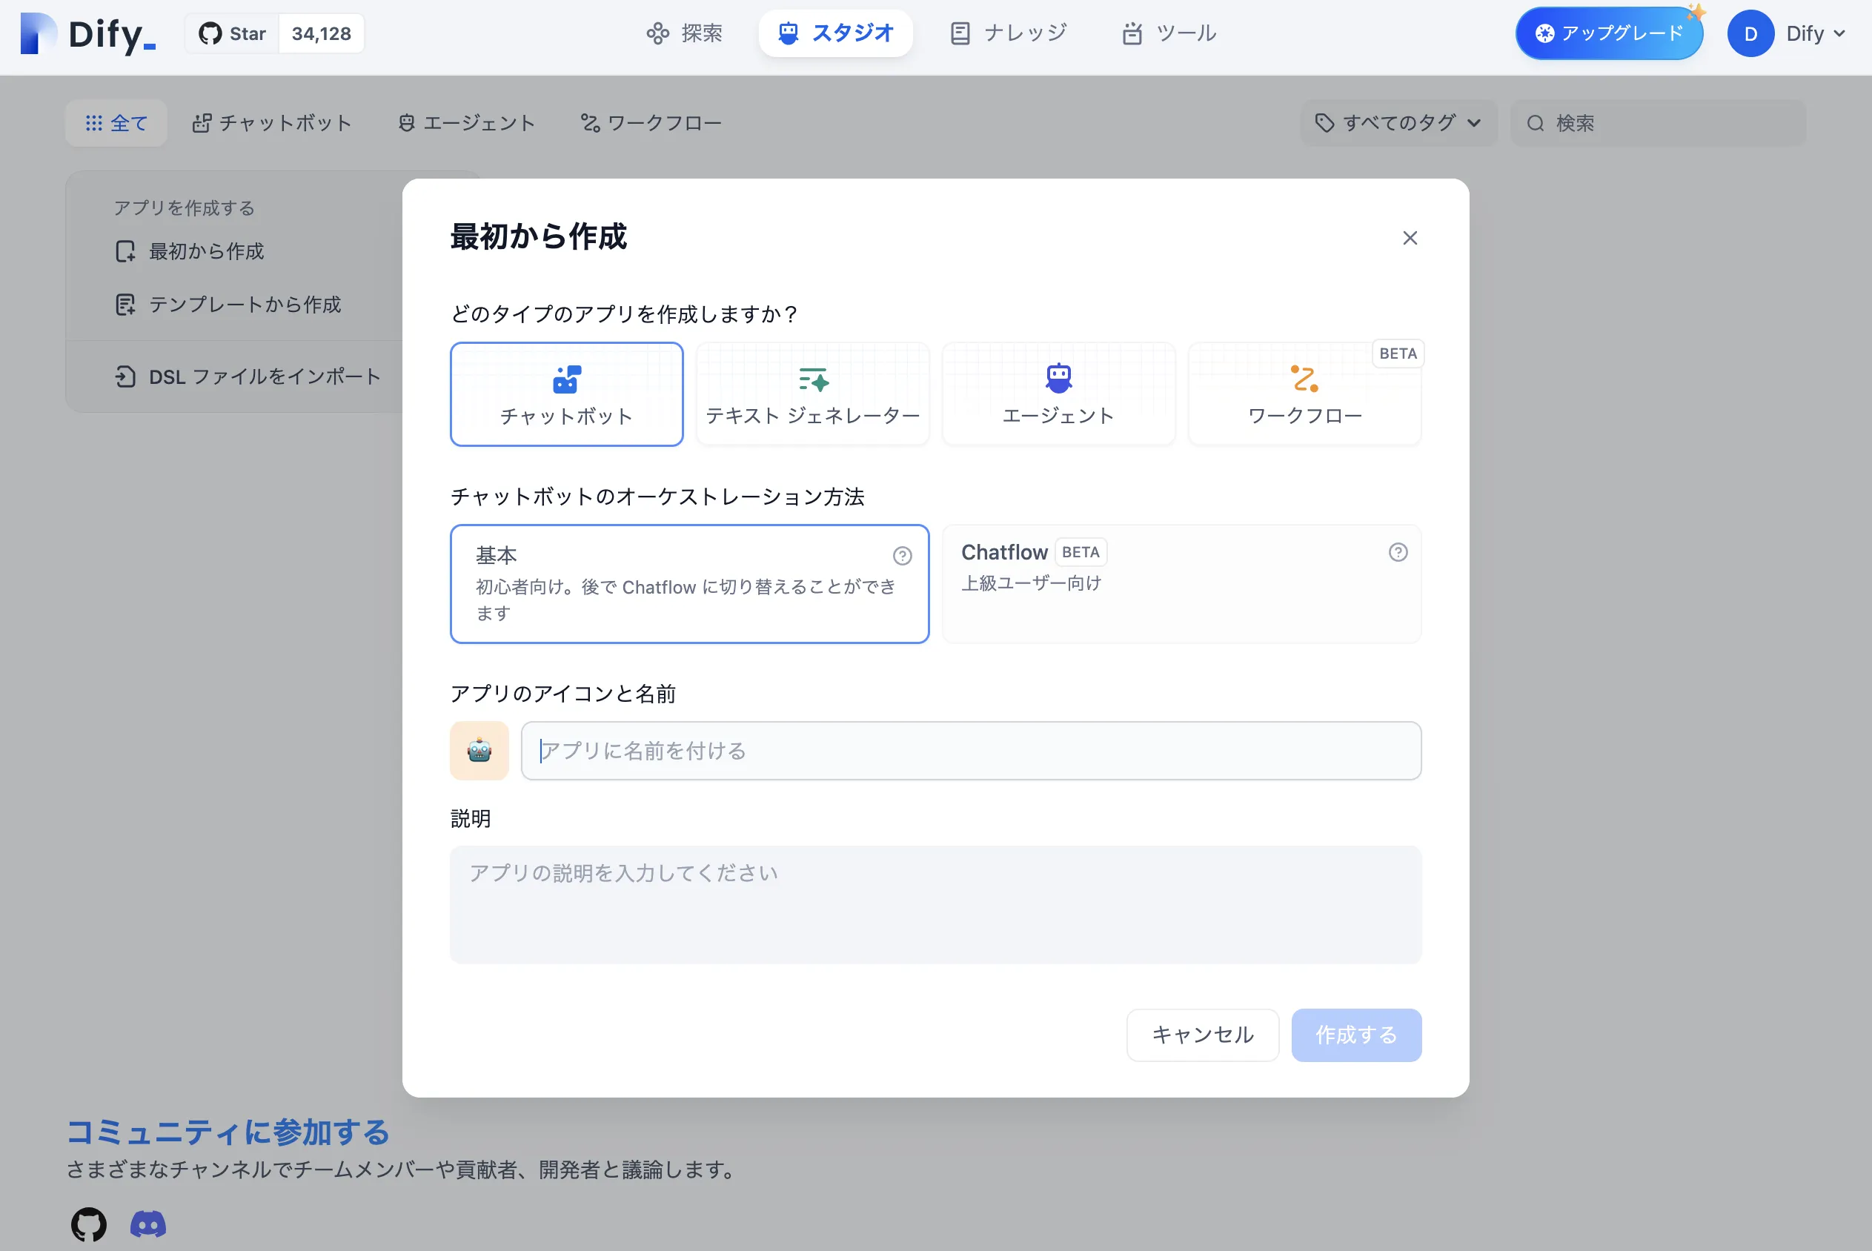1872x1251 pixels.
Task: Switch to the ワークフロー filter tab
Action: (651, 122)
